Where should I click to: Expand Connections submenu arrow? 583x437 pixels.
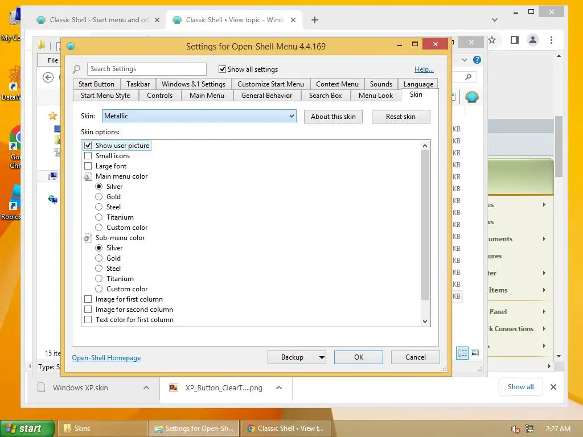pyautogui.click(x=544, y=328)
